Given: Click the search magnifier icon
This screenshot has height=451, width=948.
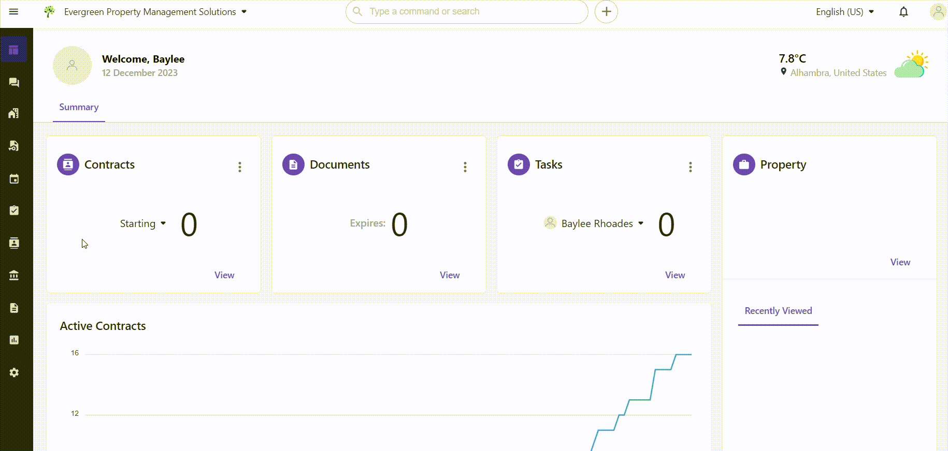Looking at the screenshot, I should (357, 11).
